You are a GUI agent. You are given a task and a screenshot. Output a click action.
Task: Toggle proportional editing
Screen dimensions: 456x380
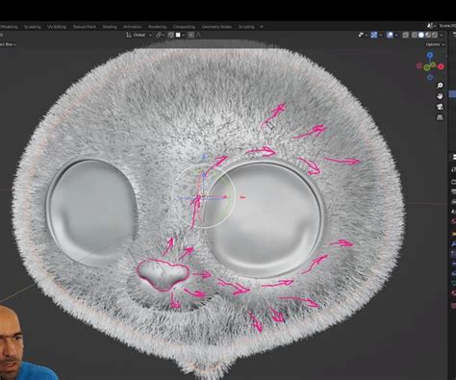(191, 35)
